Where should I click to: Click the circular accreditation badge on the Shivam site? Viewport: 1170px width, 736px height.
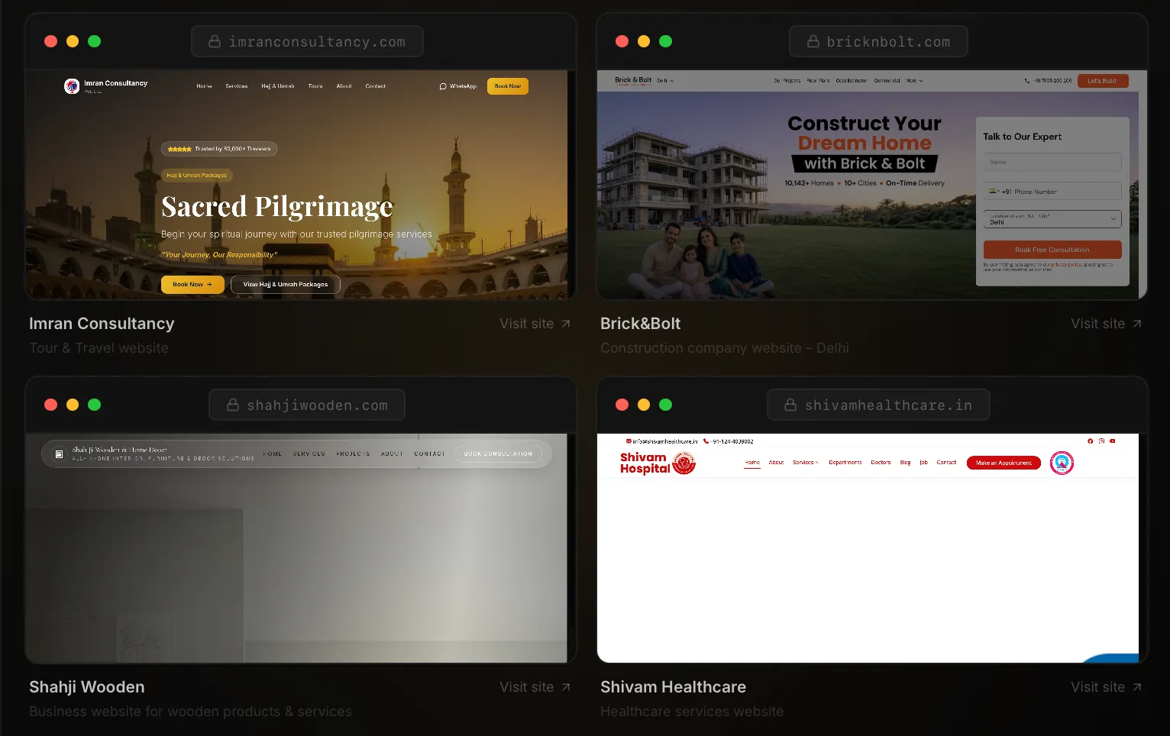(1062, 463)
